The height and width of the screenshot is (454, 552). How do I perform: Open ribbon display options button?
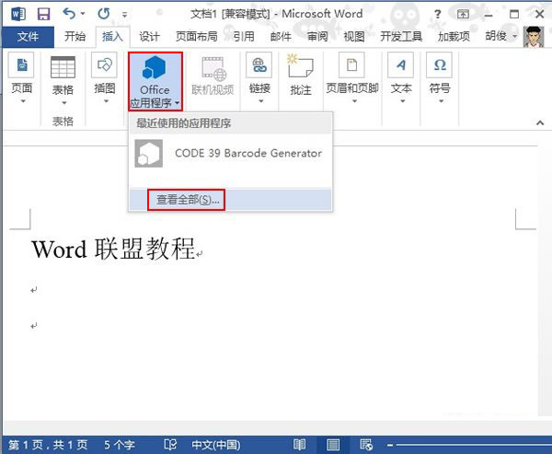463,14
